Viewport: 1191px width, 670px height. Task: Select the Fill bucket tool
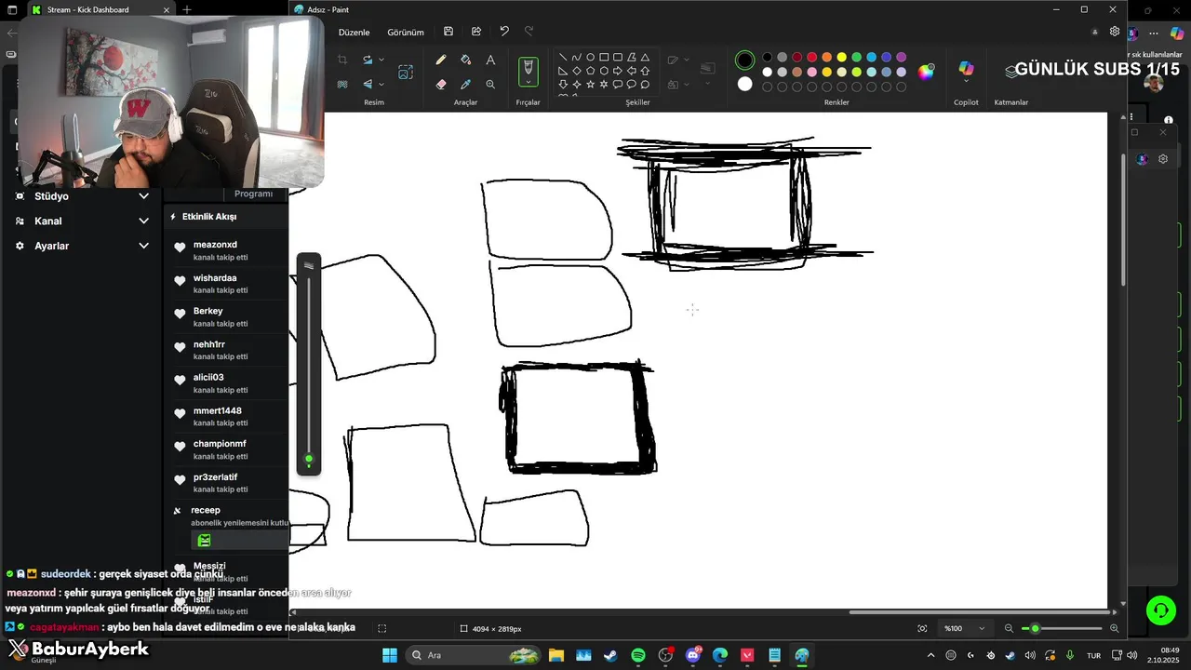[x=466, y=60]
